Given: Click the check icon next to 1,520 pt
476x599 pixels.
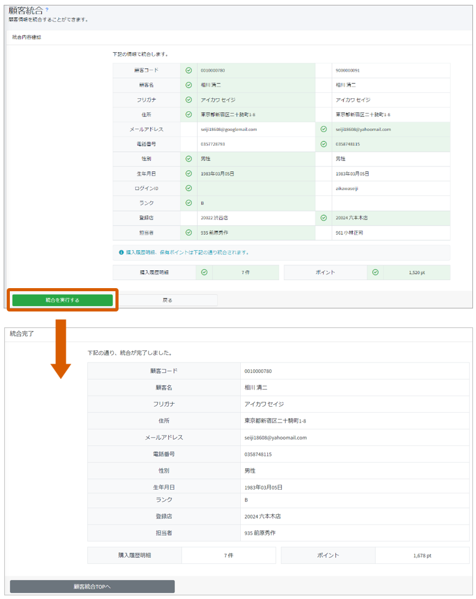Looking at the screenshot, I should [x=375, y=272].
